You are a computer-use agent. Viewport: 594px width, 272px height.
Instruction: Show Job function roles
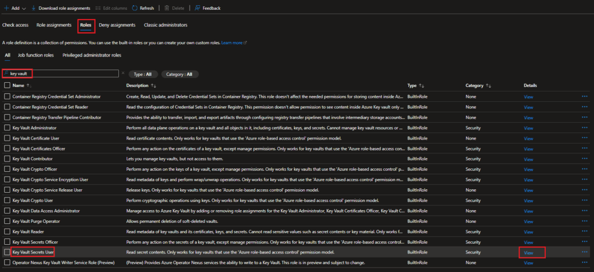click(35, 55)
